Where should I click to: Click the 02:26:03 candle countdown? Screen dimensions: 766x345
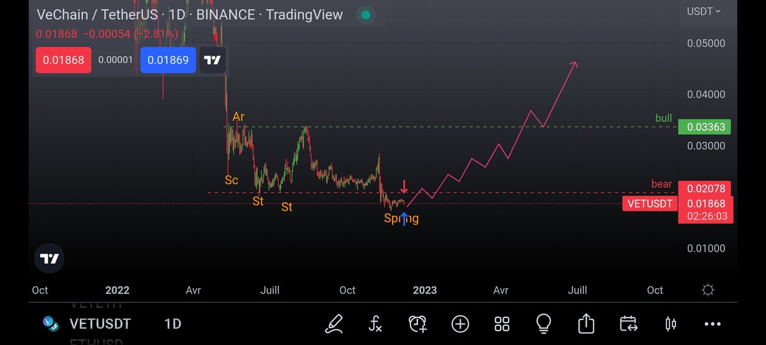[x=706, y=217]
